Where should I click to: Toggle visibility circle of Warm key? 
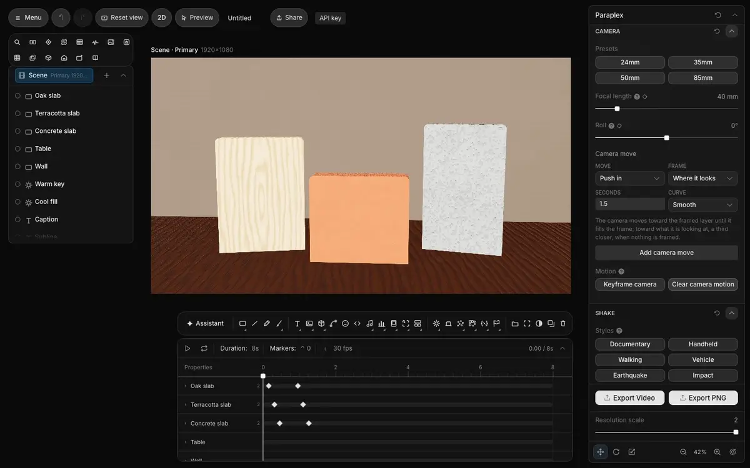pos(17,183)
